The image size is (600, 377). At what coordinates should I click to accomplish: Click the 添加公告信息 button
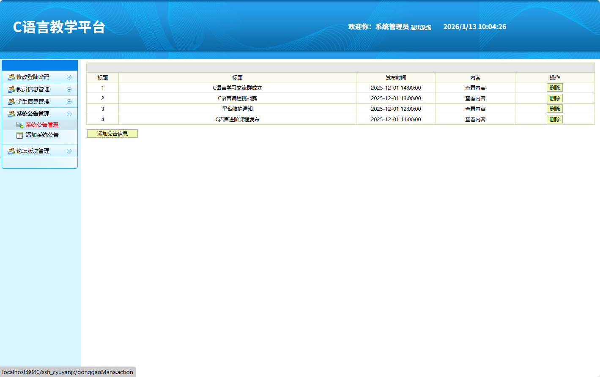[112, 134]
